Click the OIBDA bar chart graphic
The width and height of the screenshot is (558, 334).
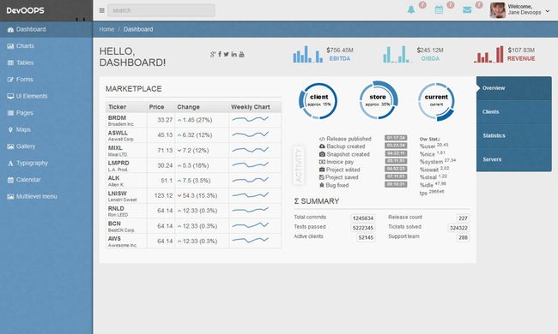[x=397, y=54]
